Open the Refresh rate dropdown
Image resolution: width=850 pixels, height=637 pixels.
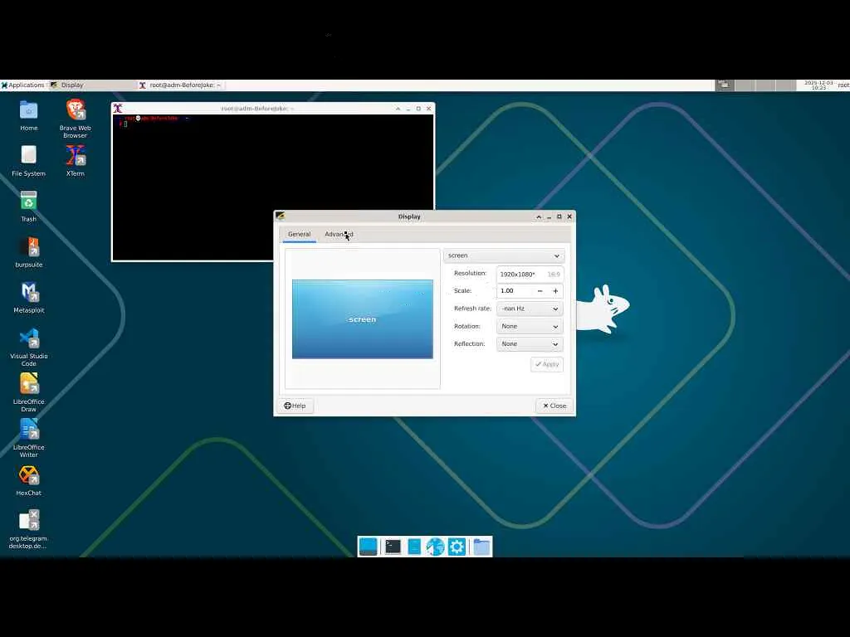[530, 309]
